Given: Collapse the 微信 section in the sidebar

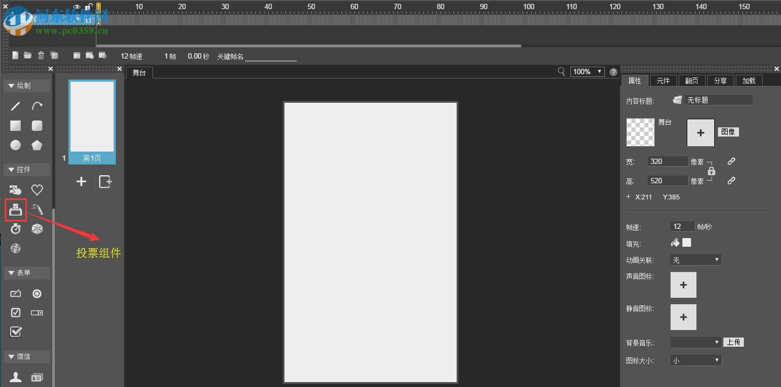Looking at the screenshot, I should 11,356.
